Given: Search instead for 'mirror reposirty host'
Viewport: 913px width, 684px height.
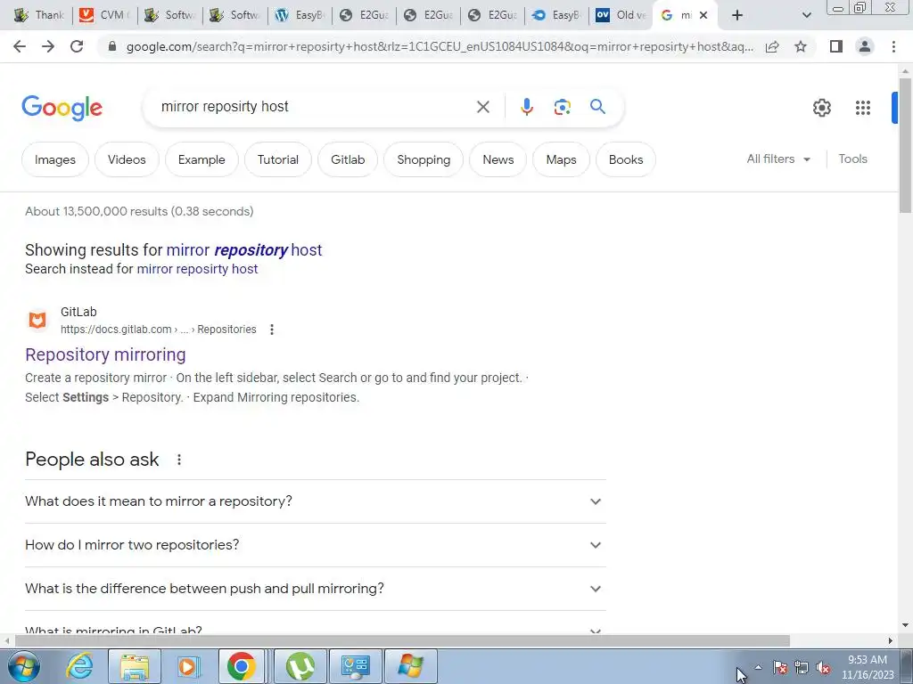Looking at the screenshot, I should pos(197,269).
